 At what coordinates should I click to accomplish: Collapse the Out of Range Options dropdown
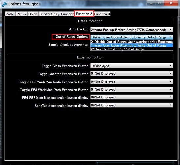point(132,37)
